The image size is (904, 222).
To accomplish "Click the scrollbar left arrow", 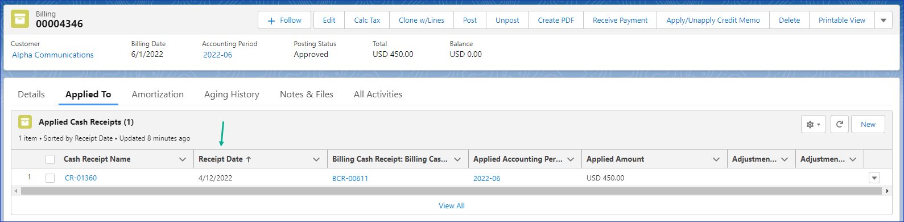I will pos(16,191).
